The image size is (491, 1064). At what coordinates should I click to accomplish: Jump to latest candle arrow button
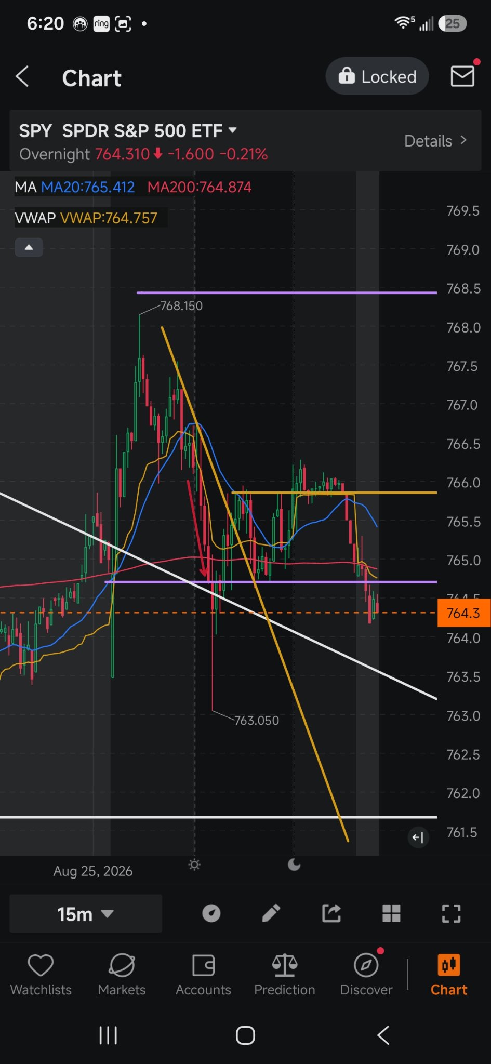coord(418,837)
